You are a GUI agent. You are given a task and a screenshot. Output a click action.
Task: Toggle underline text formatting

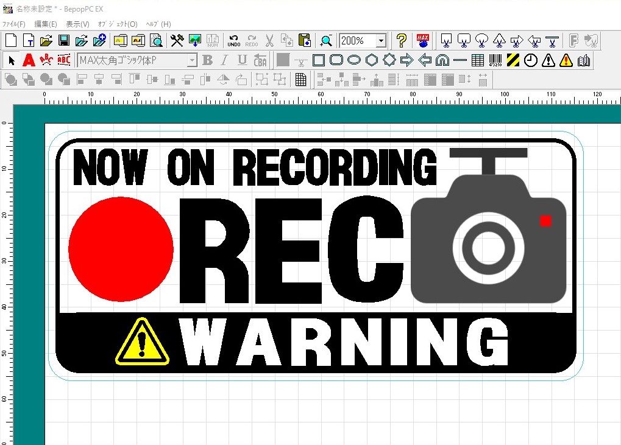coord(242,60)
